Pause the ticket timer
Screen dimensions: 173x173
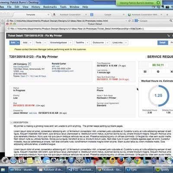coord(145,71)
